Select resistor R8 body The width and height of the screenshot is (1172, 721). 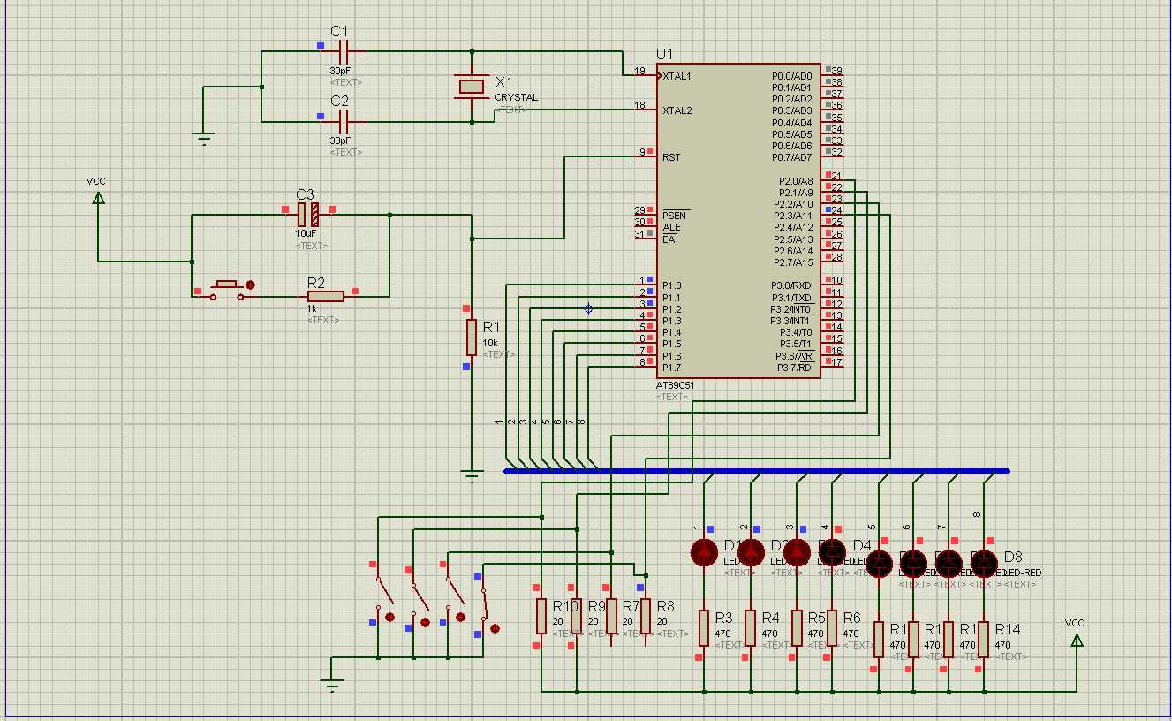[x=646, y=616]
